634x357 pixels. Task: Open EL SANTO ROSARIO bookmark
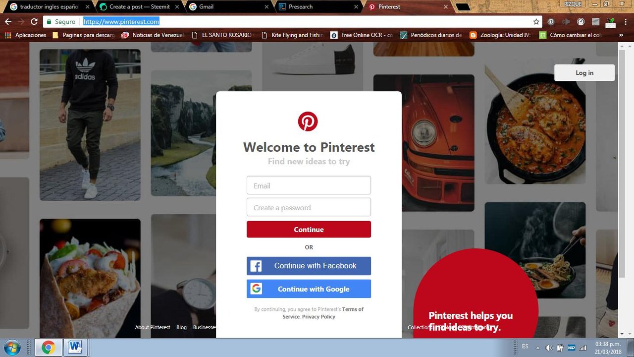(223, 35)
